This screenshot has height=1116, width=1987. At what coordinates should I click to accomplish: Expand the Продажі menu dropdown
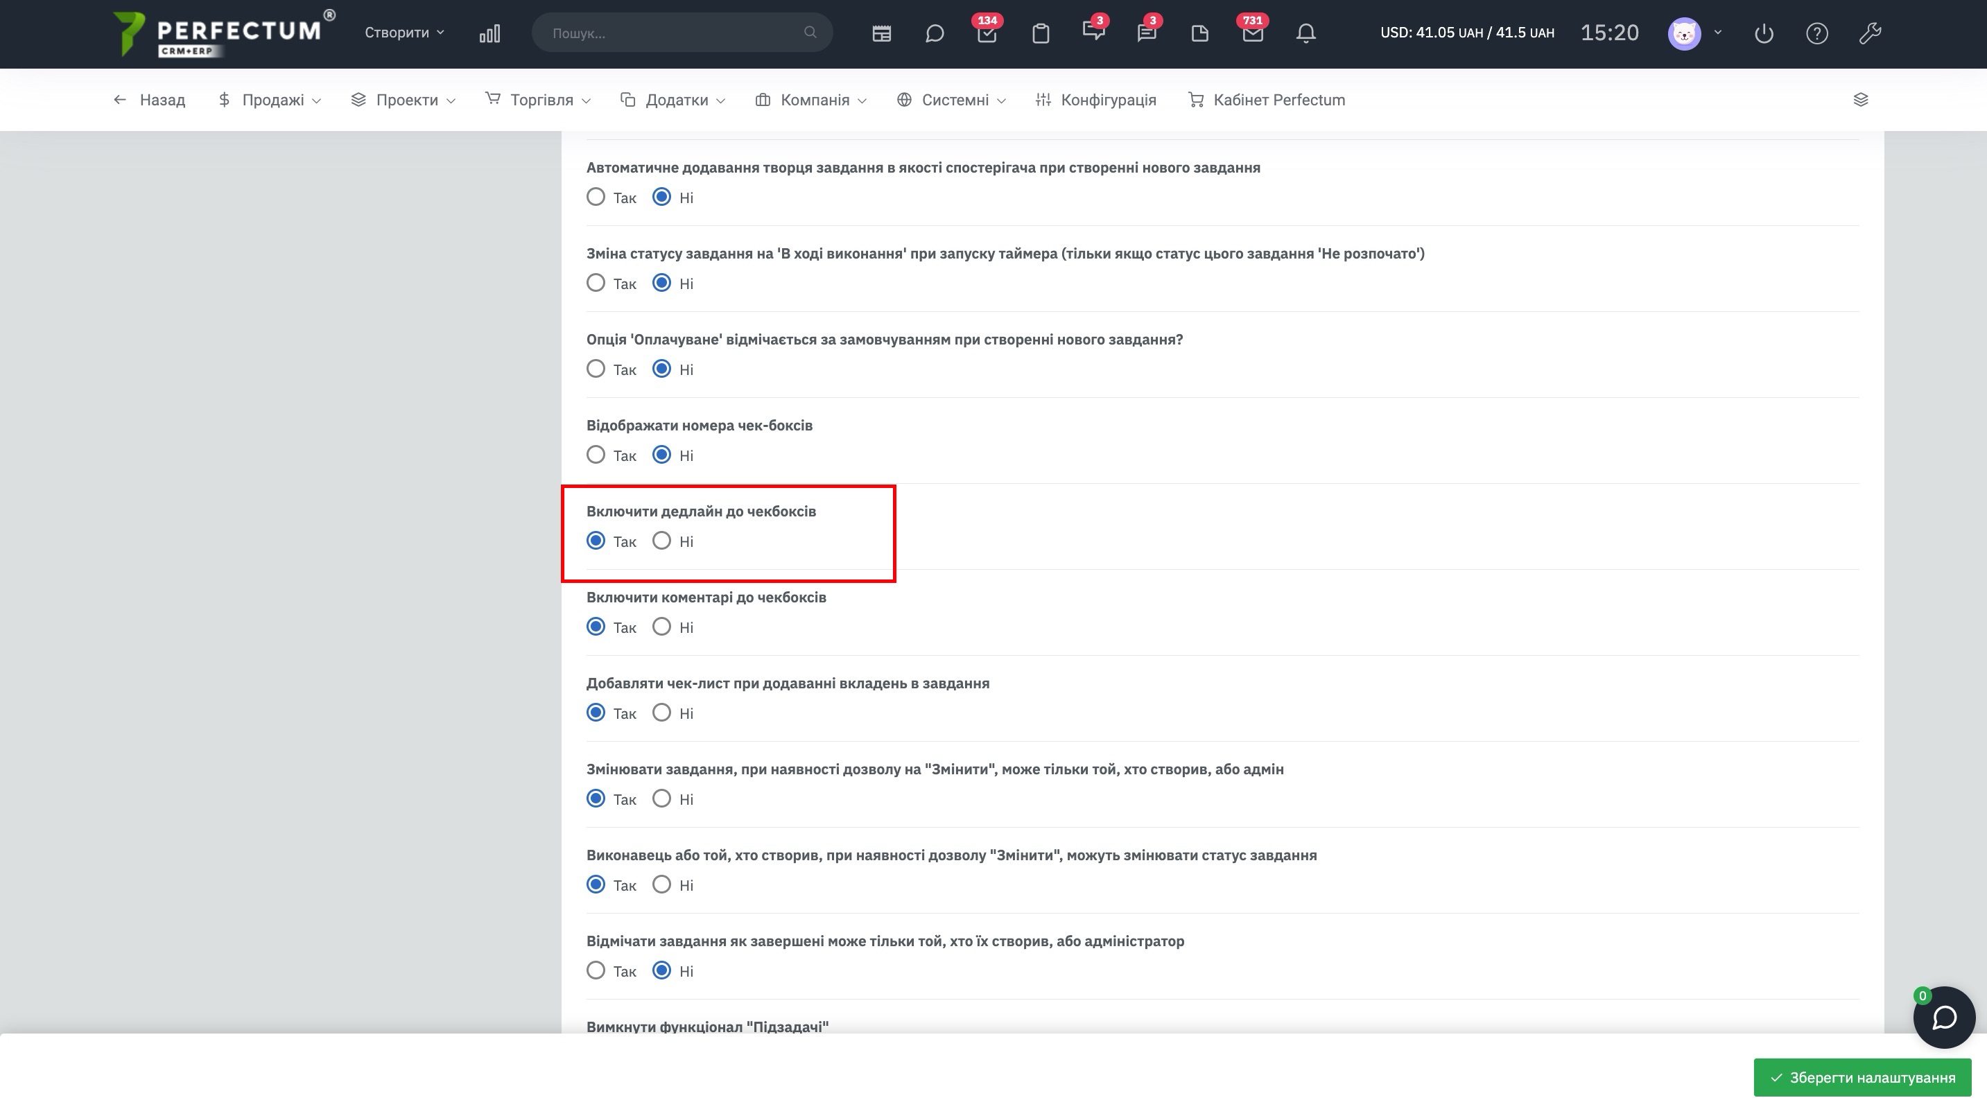270,100
